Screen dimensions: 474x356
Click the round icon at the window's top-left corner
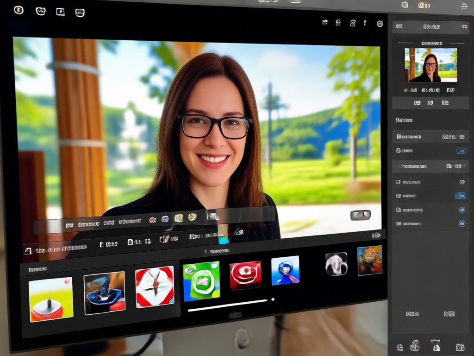pos(19,10)
